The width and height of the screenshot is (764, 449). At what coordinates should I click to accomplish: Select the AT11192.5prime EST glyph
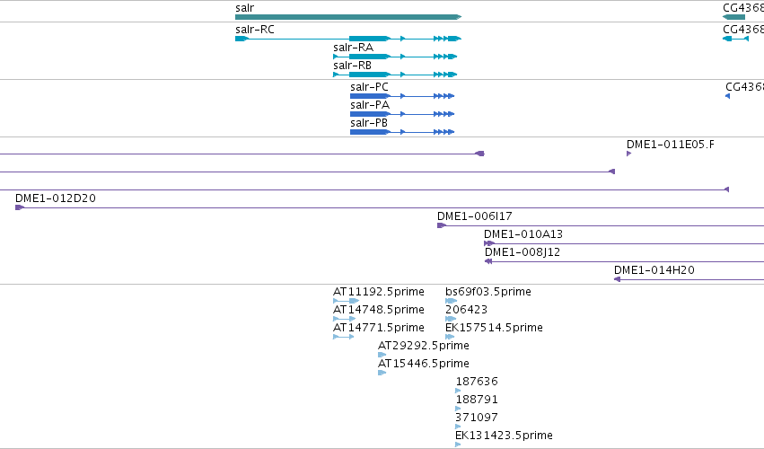[347, 301]
